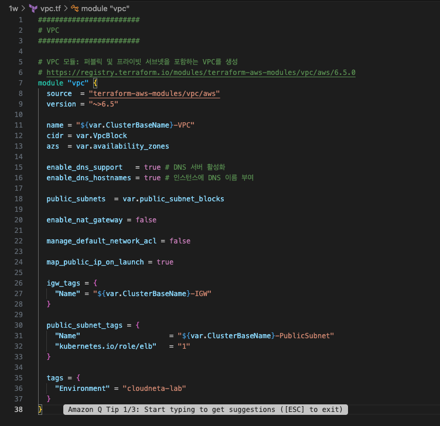The image size is (440, 426).
Task: Click "kubernetes.io/role/elb" tag key
Action: coord(105,346)
